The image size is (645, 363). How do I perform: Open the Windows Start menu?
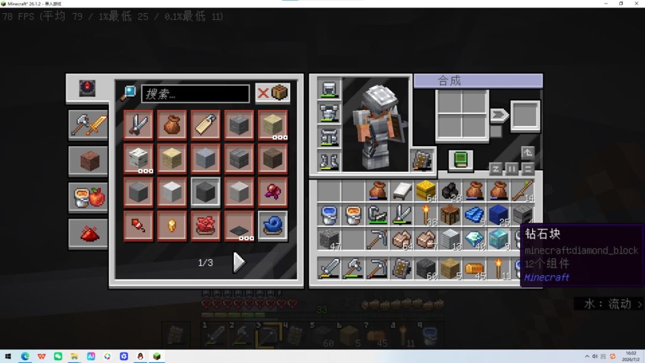(8, 356)
